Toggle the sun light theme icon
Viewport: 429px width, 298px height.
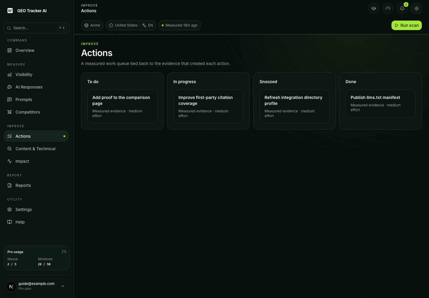[416, 8]
